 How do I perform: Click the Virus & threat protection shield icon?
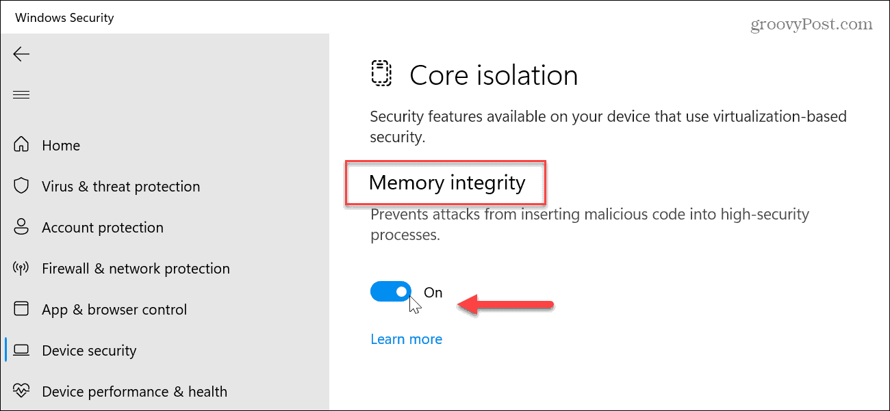pyautogui.click(x=22, y=186)
